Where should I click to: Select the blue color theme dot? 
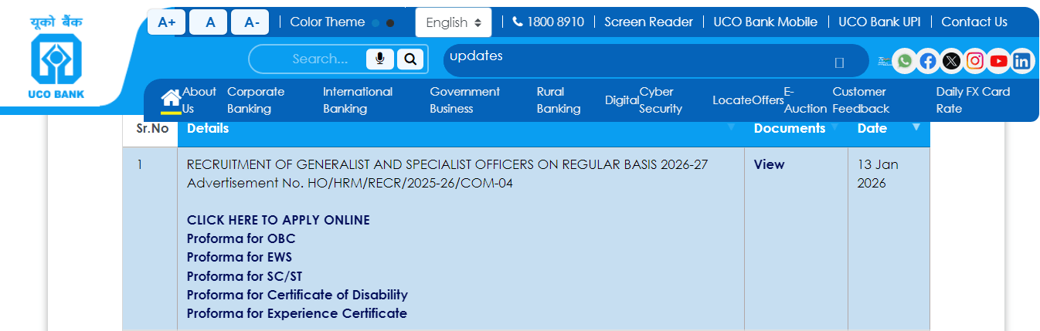(376, 23)
